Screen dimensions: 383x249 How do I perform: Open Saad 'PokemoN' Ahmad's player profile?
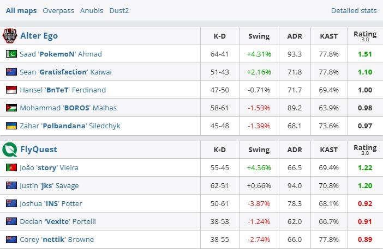(61, 54)
